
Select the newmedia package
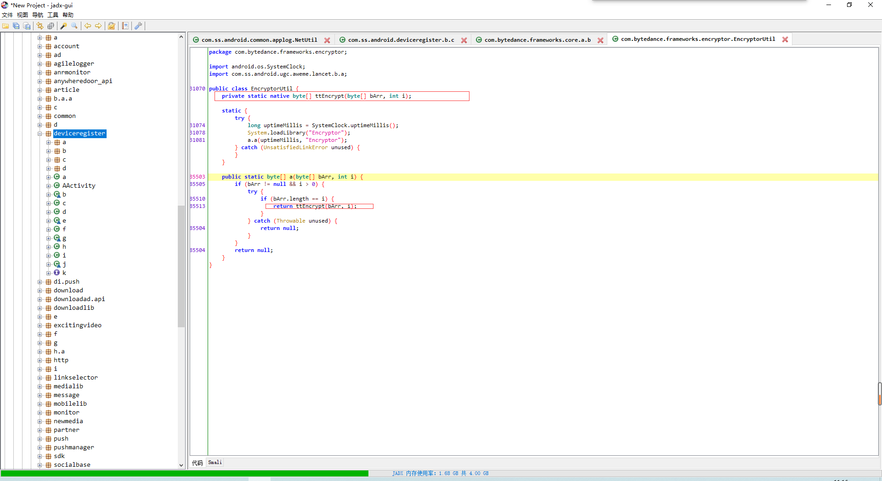68,421
